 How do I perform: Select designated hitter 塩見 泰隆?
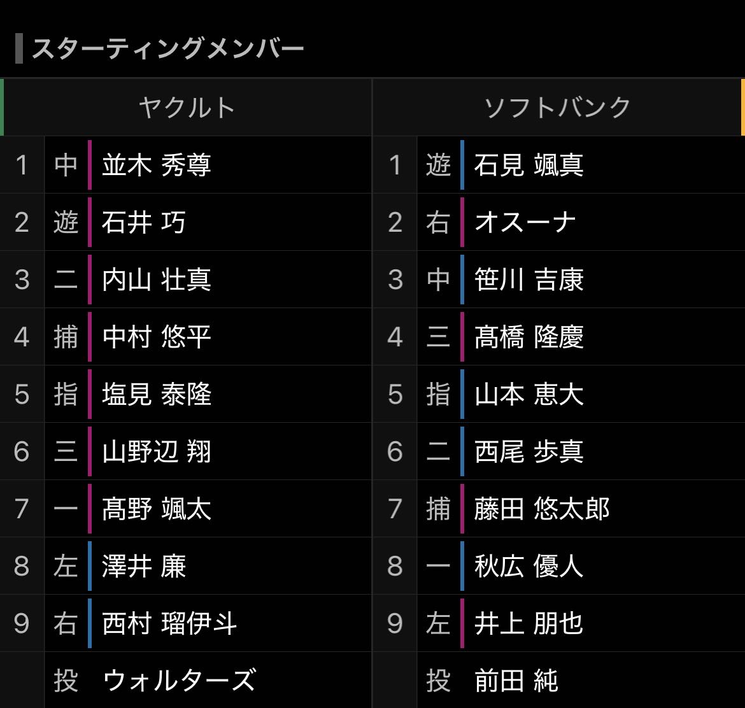click(x=157, y=395)
